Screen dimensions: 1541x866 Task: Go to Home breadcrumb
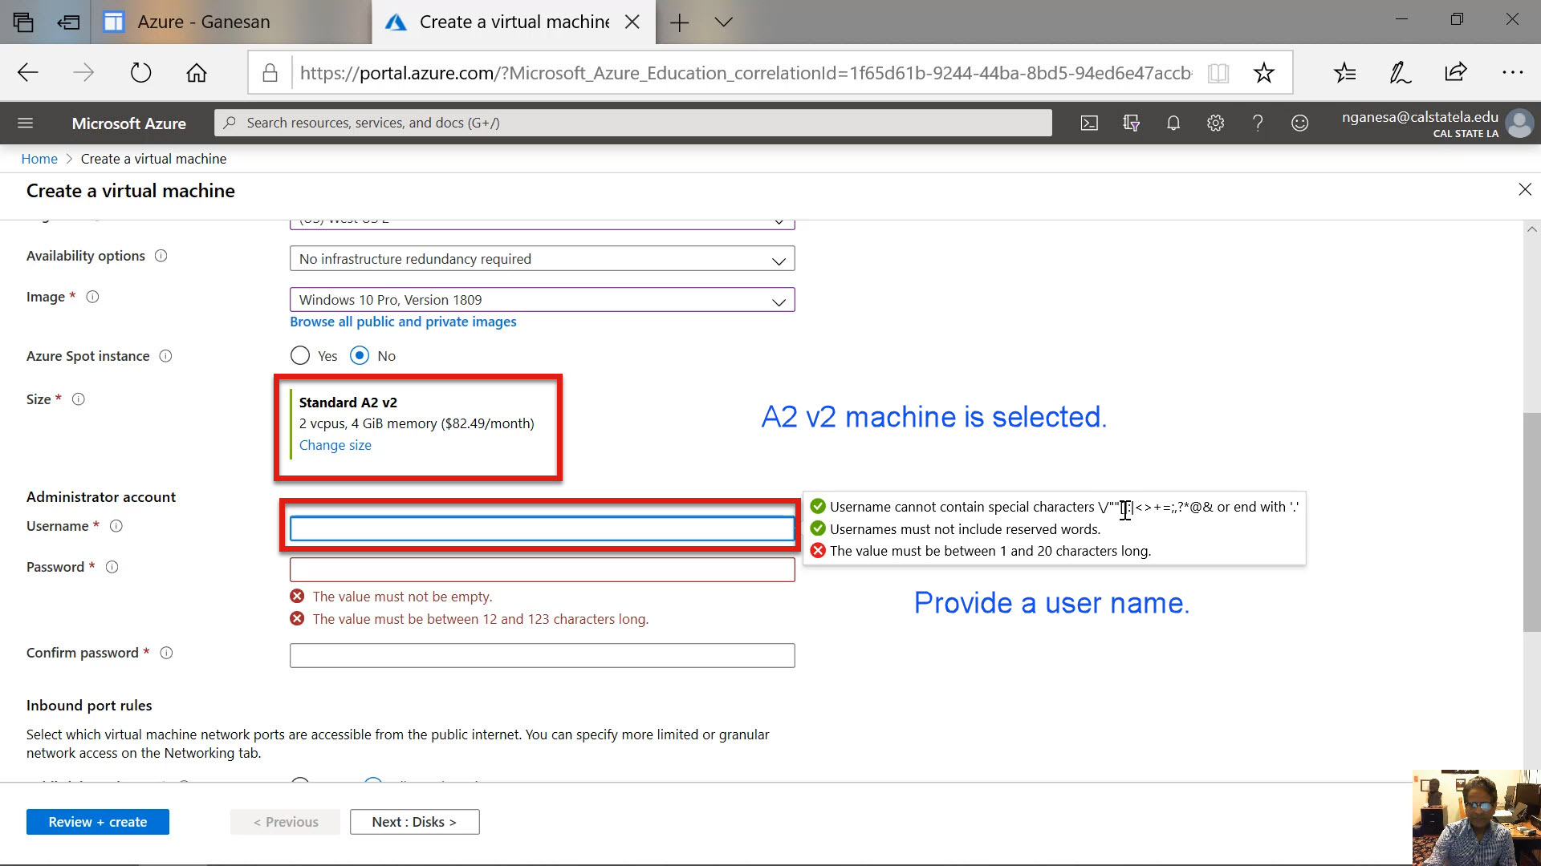click(x=39, y=159)
